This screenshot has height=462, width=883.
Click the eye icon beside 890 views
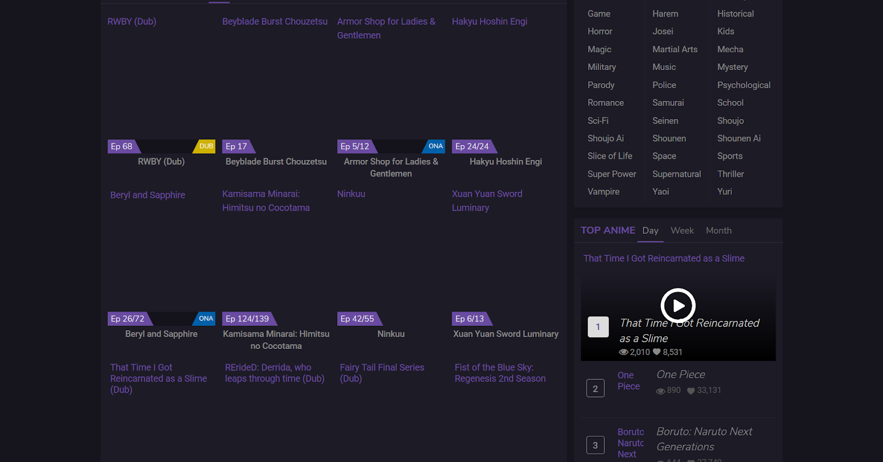661,391
